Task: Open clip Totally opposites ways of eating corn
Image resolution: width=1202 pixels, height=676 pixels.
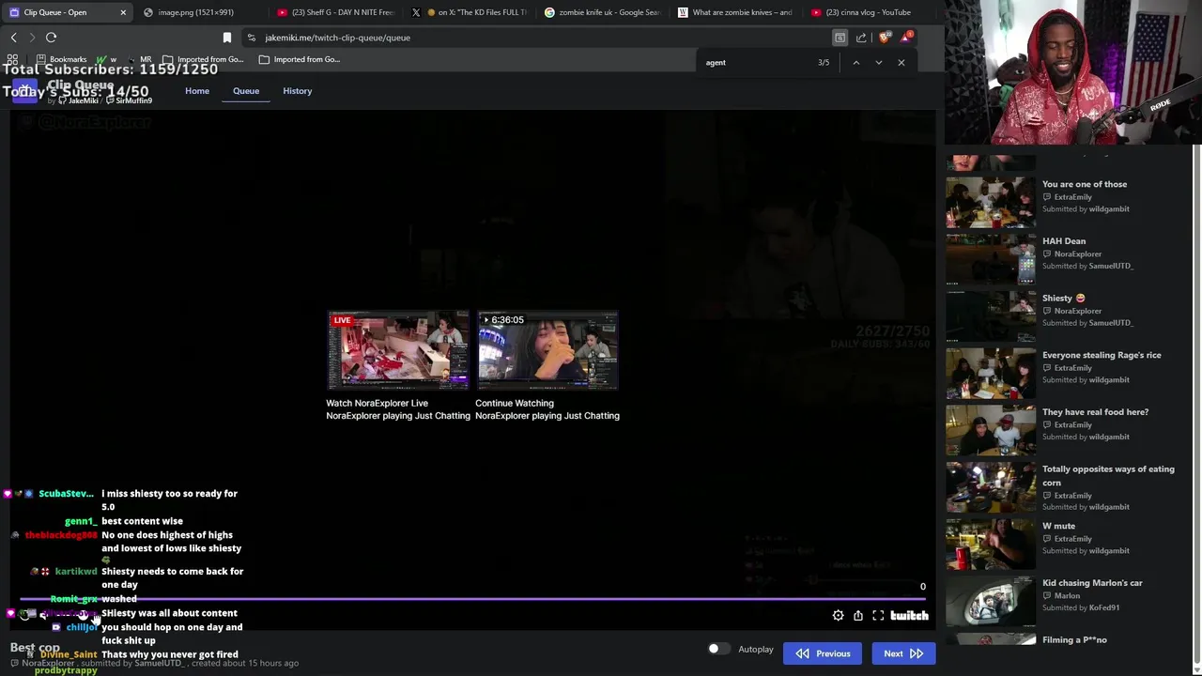Action: pos(1108,475)
